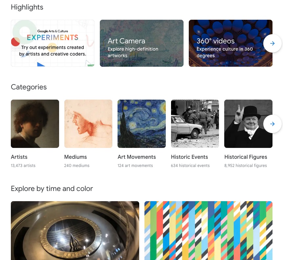Click the Starry Night Art Movements image
The height and width of the screenshot is (260, 283).
click(141, 124)
